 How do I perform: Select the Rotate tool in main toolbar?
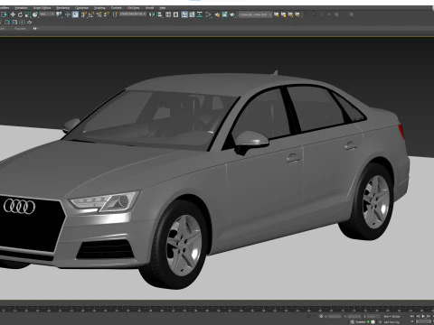[x=20, y=14]
